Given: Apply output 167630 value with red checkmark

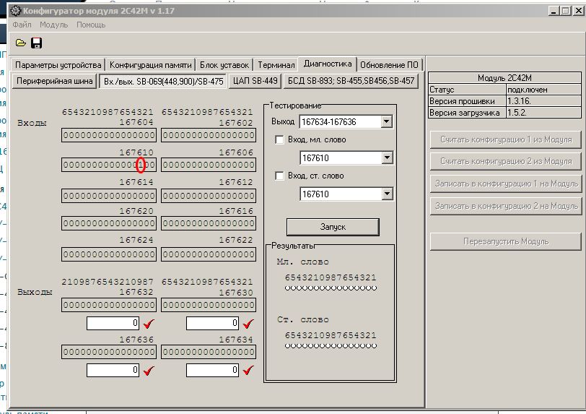Looking at the screenshot, I should tap(248, 324).
